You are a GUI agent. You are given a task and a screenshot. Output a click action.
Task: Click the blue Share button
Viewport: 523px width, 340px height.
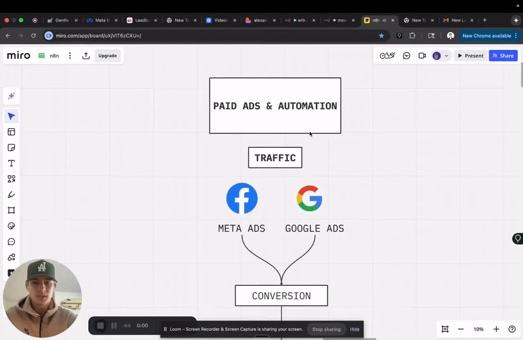point(503,56)
